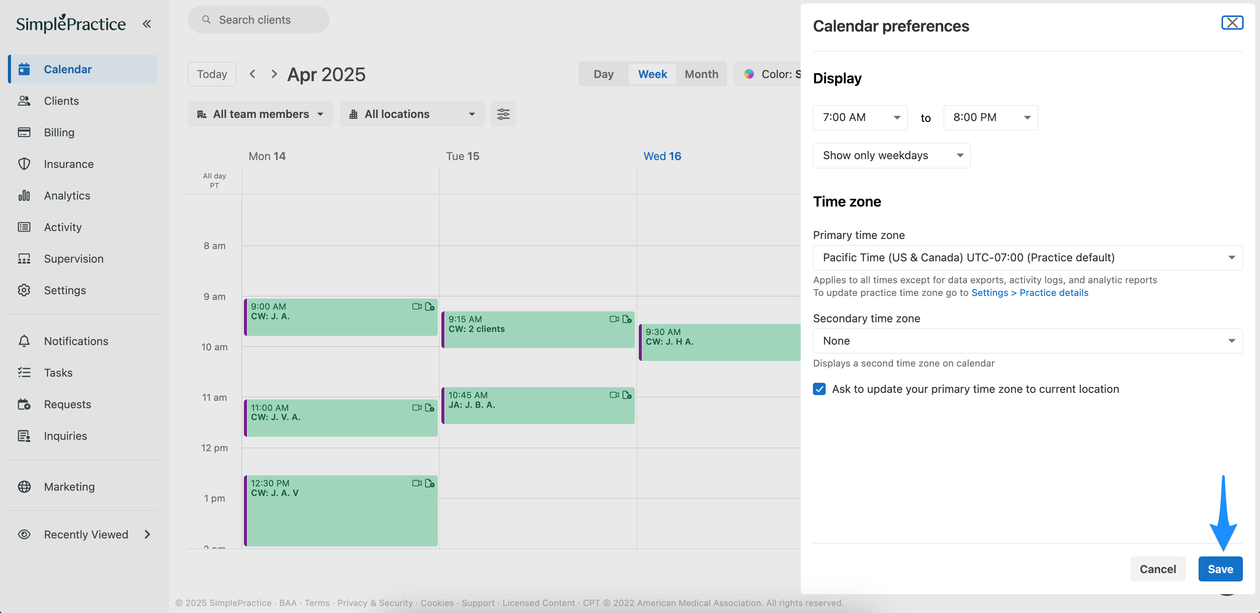Select Mon 14 column header
This screenshot has height=613, width=1260.
(267, 156)
